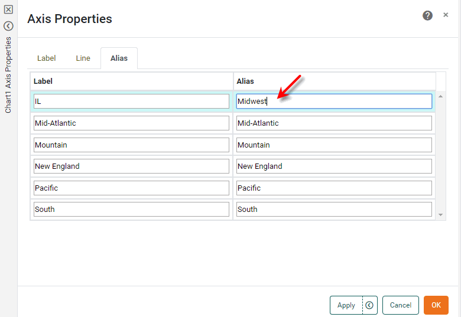The height and width of the screenshot is (317, 461).
Task: Click the help question mark icon
Action: pyautogui.click(x=427, y=15)
